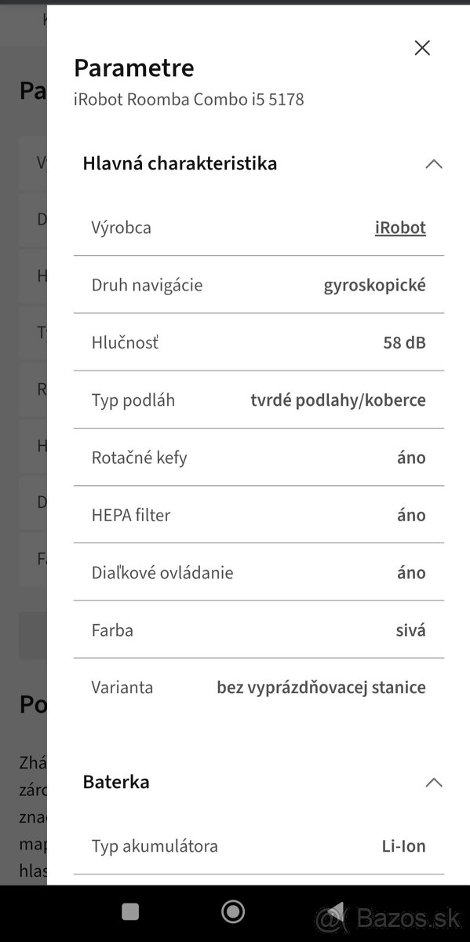Open the Parametre dialog title
Image resolution: width=470 pixels, height=942 pixels.
(x=133, y=68)
